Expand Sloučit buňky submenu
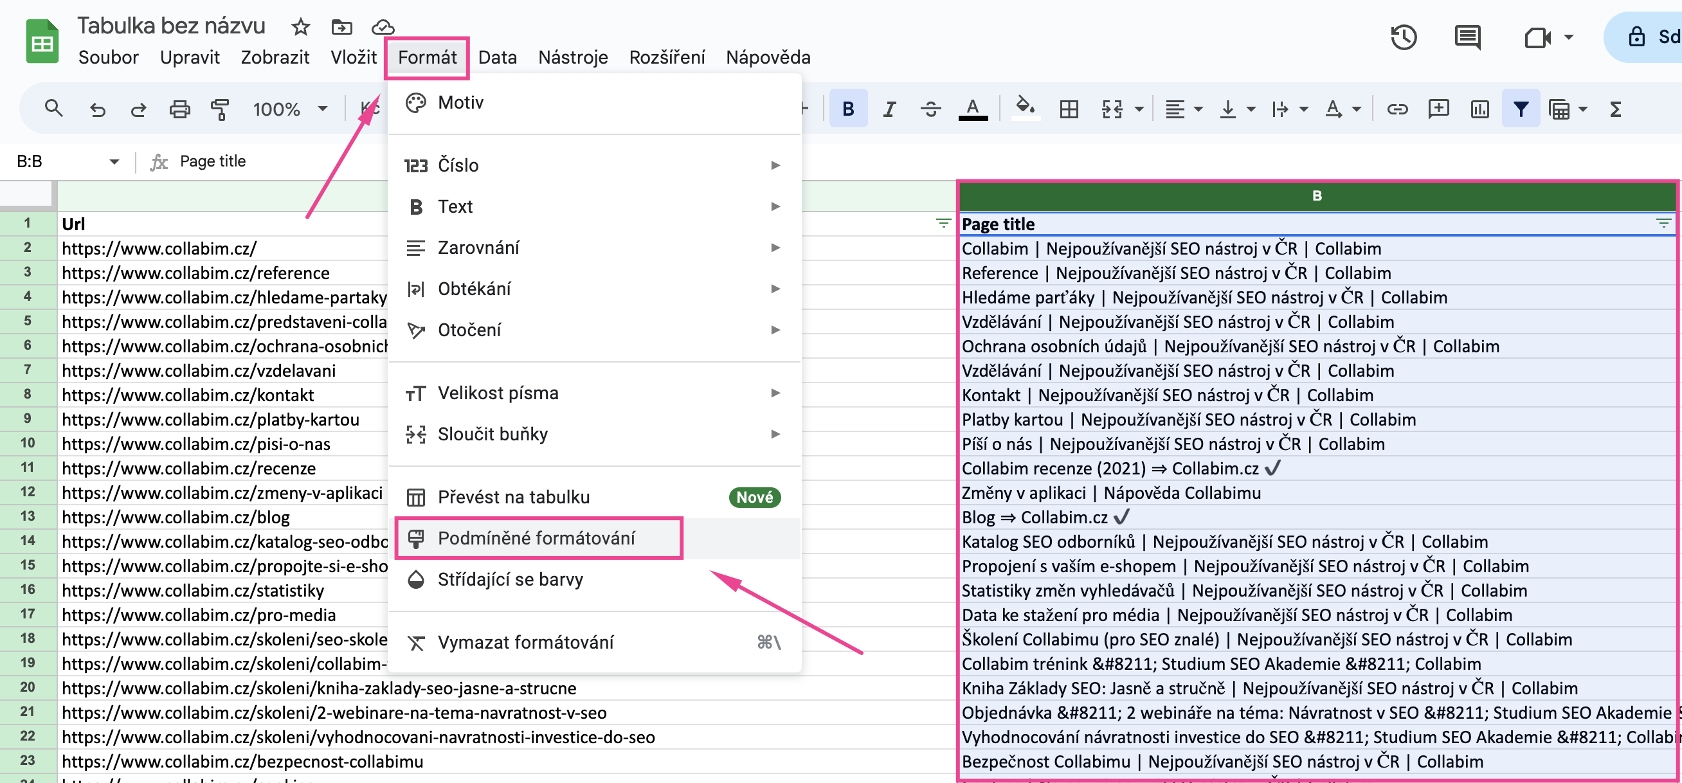1682x783 pixels. tap(594, 435)
